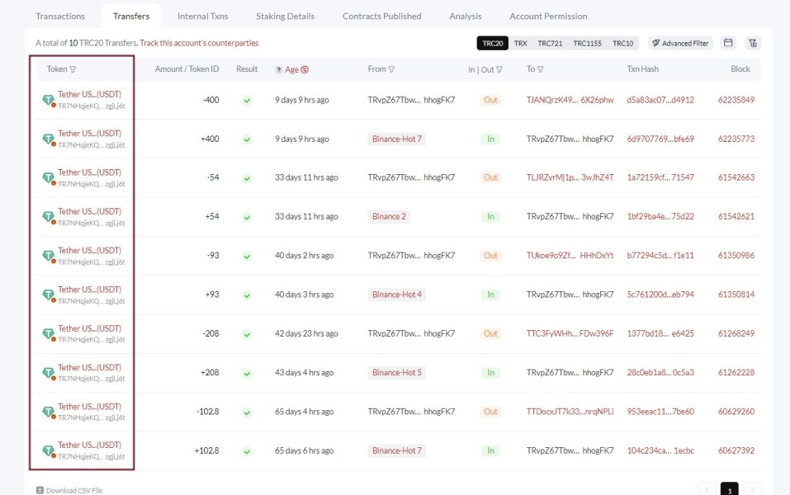Open Binance-Hot 5 sender address
The image size is (790, 495).
[396, 373]
